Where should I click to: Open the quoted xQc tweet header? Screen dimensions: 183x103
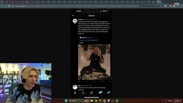86,37
